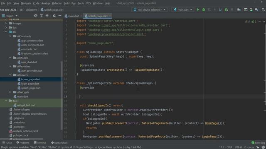
Task: Open the Event Log
Action: pyautogui.click(x=258, y=143)
